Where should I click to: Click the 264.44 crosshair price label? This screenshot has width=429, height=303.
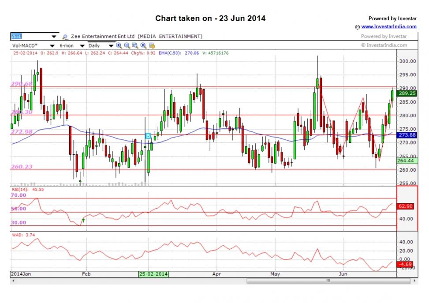coord(407,161)
